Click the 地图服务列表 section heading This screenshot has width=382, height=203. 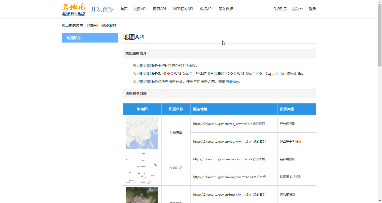pos(136,94)
